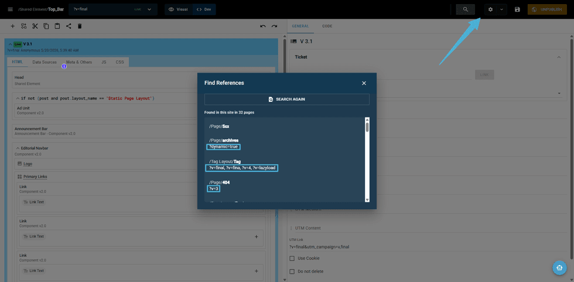Paste from clipboard icon

pos(57,26)
